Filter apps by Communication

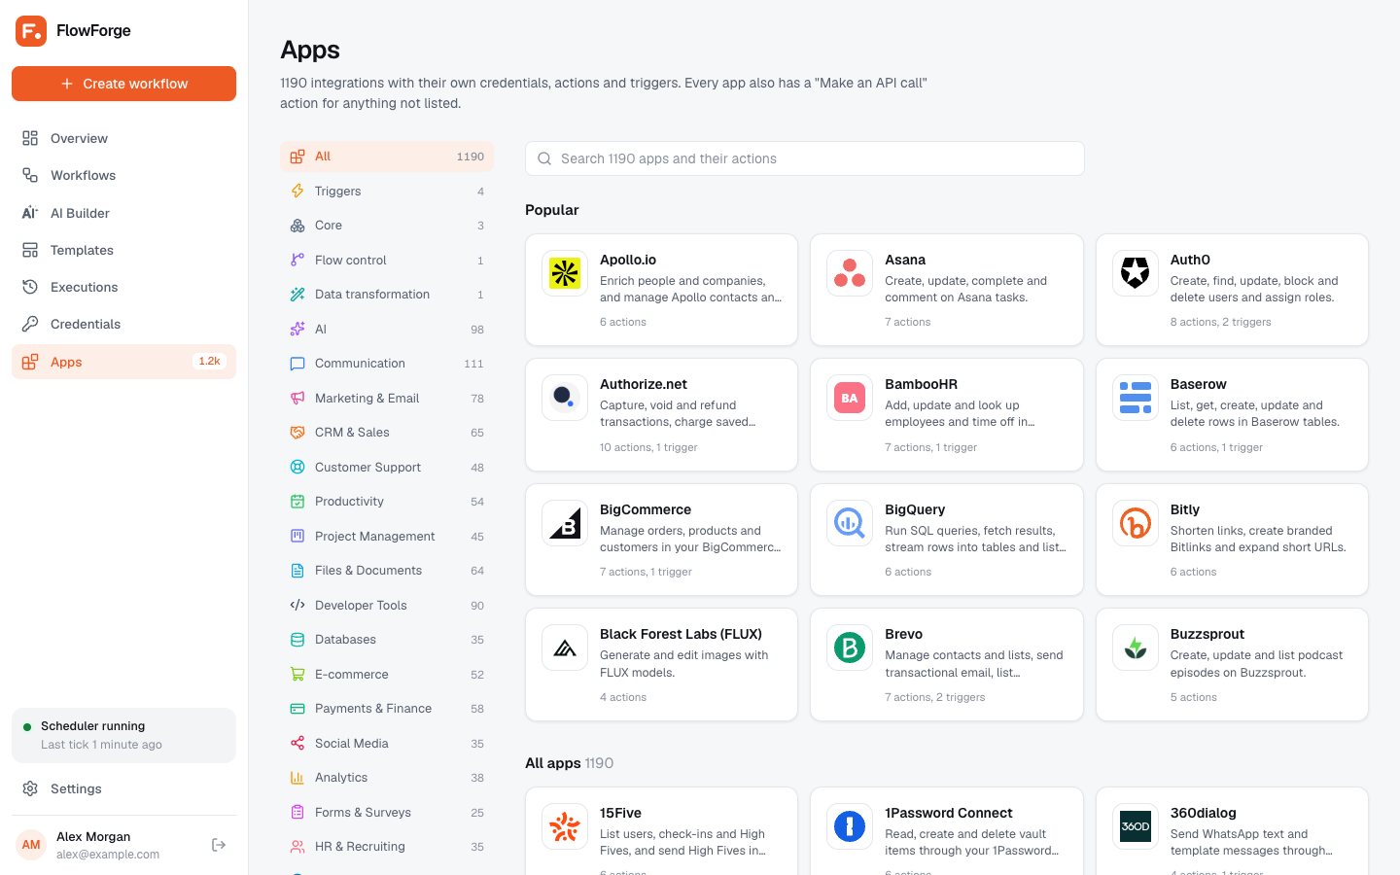(387, 364)
